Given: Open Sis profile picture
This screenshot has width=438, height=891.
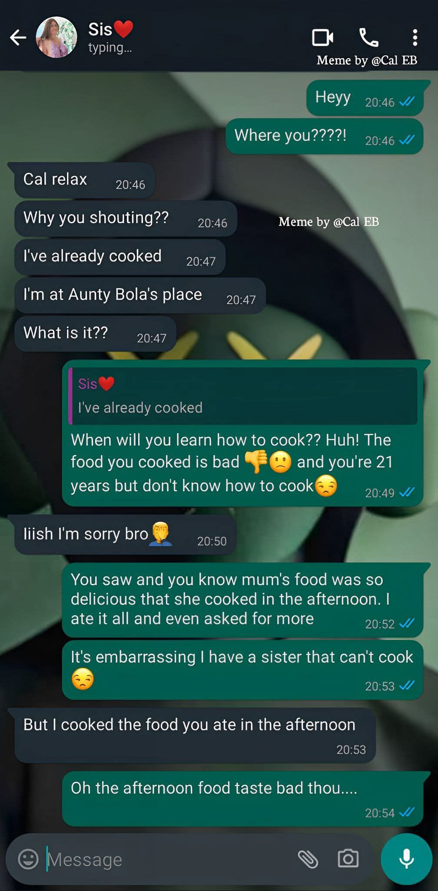Looking at the screenshot, I should (56, 37).
